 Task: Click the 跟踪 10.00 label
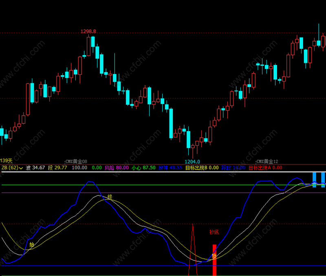[x=233, y=168]
